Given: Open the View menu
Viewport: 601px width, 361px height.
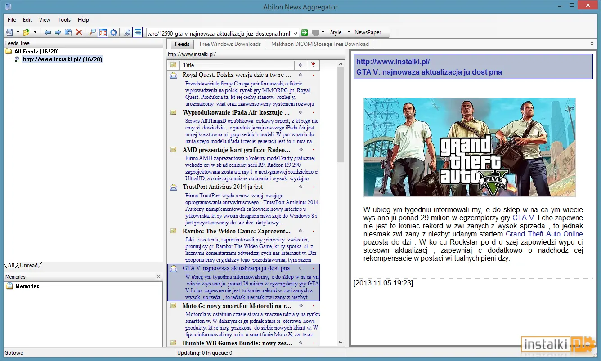Looking at the screenshot, I should pos(45,20).
